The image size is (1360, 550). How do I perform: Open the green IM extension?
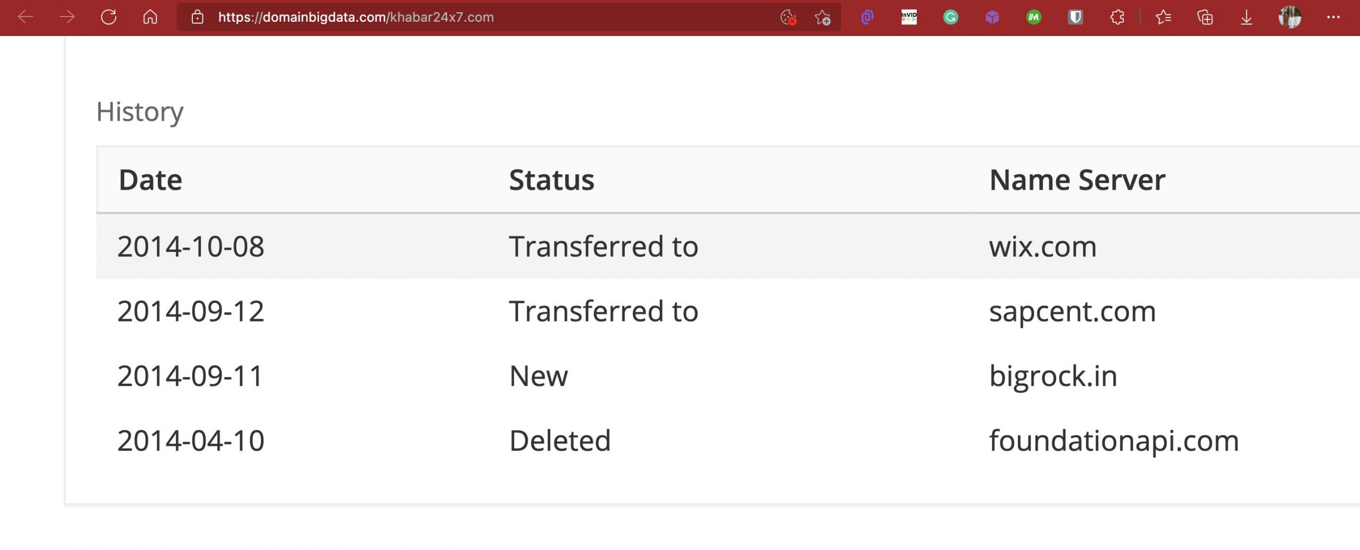click(x=1033, y=17)
